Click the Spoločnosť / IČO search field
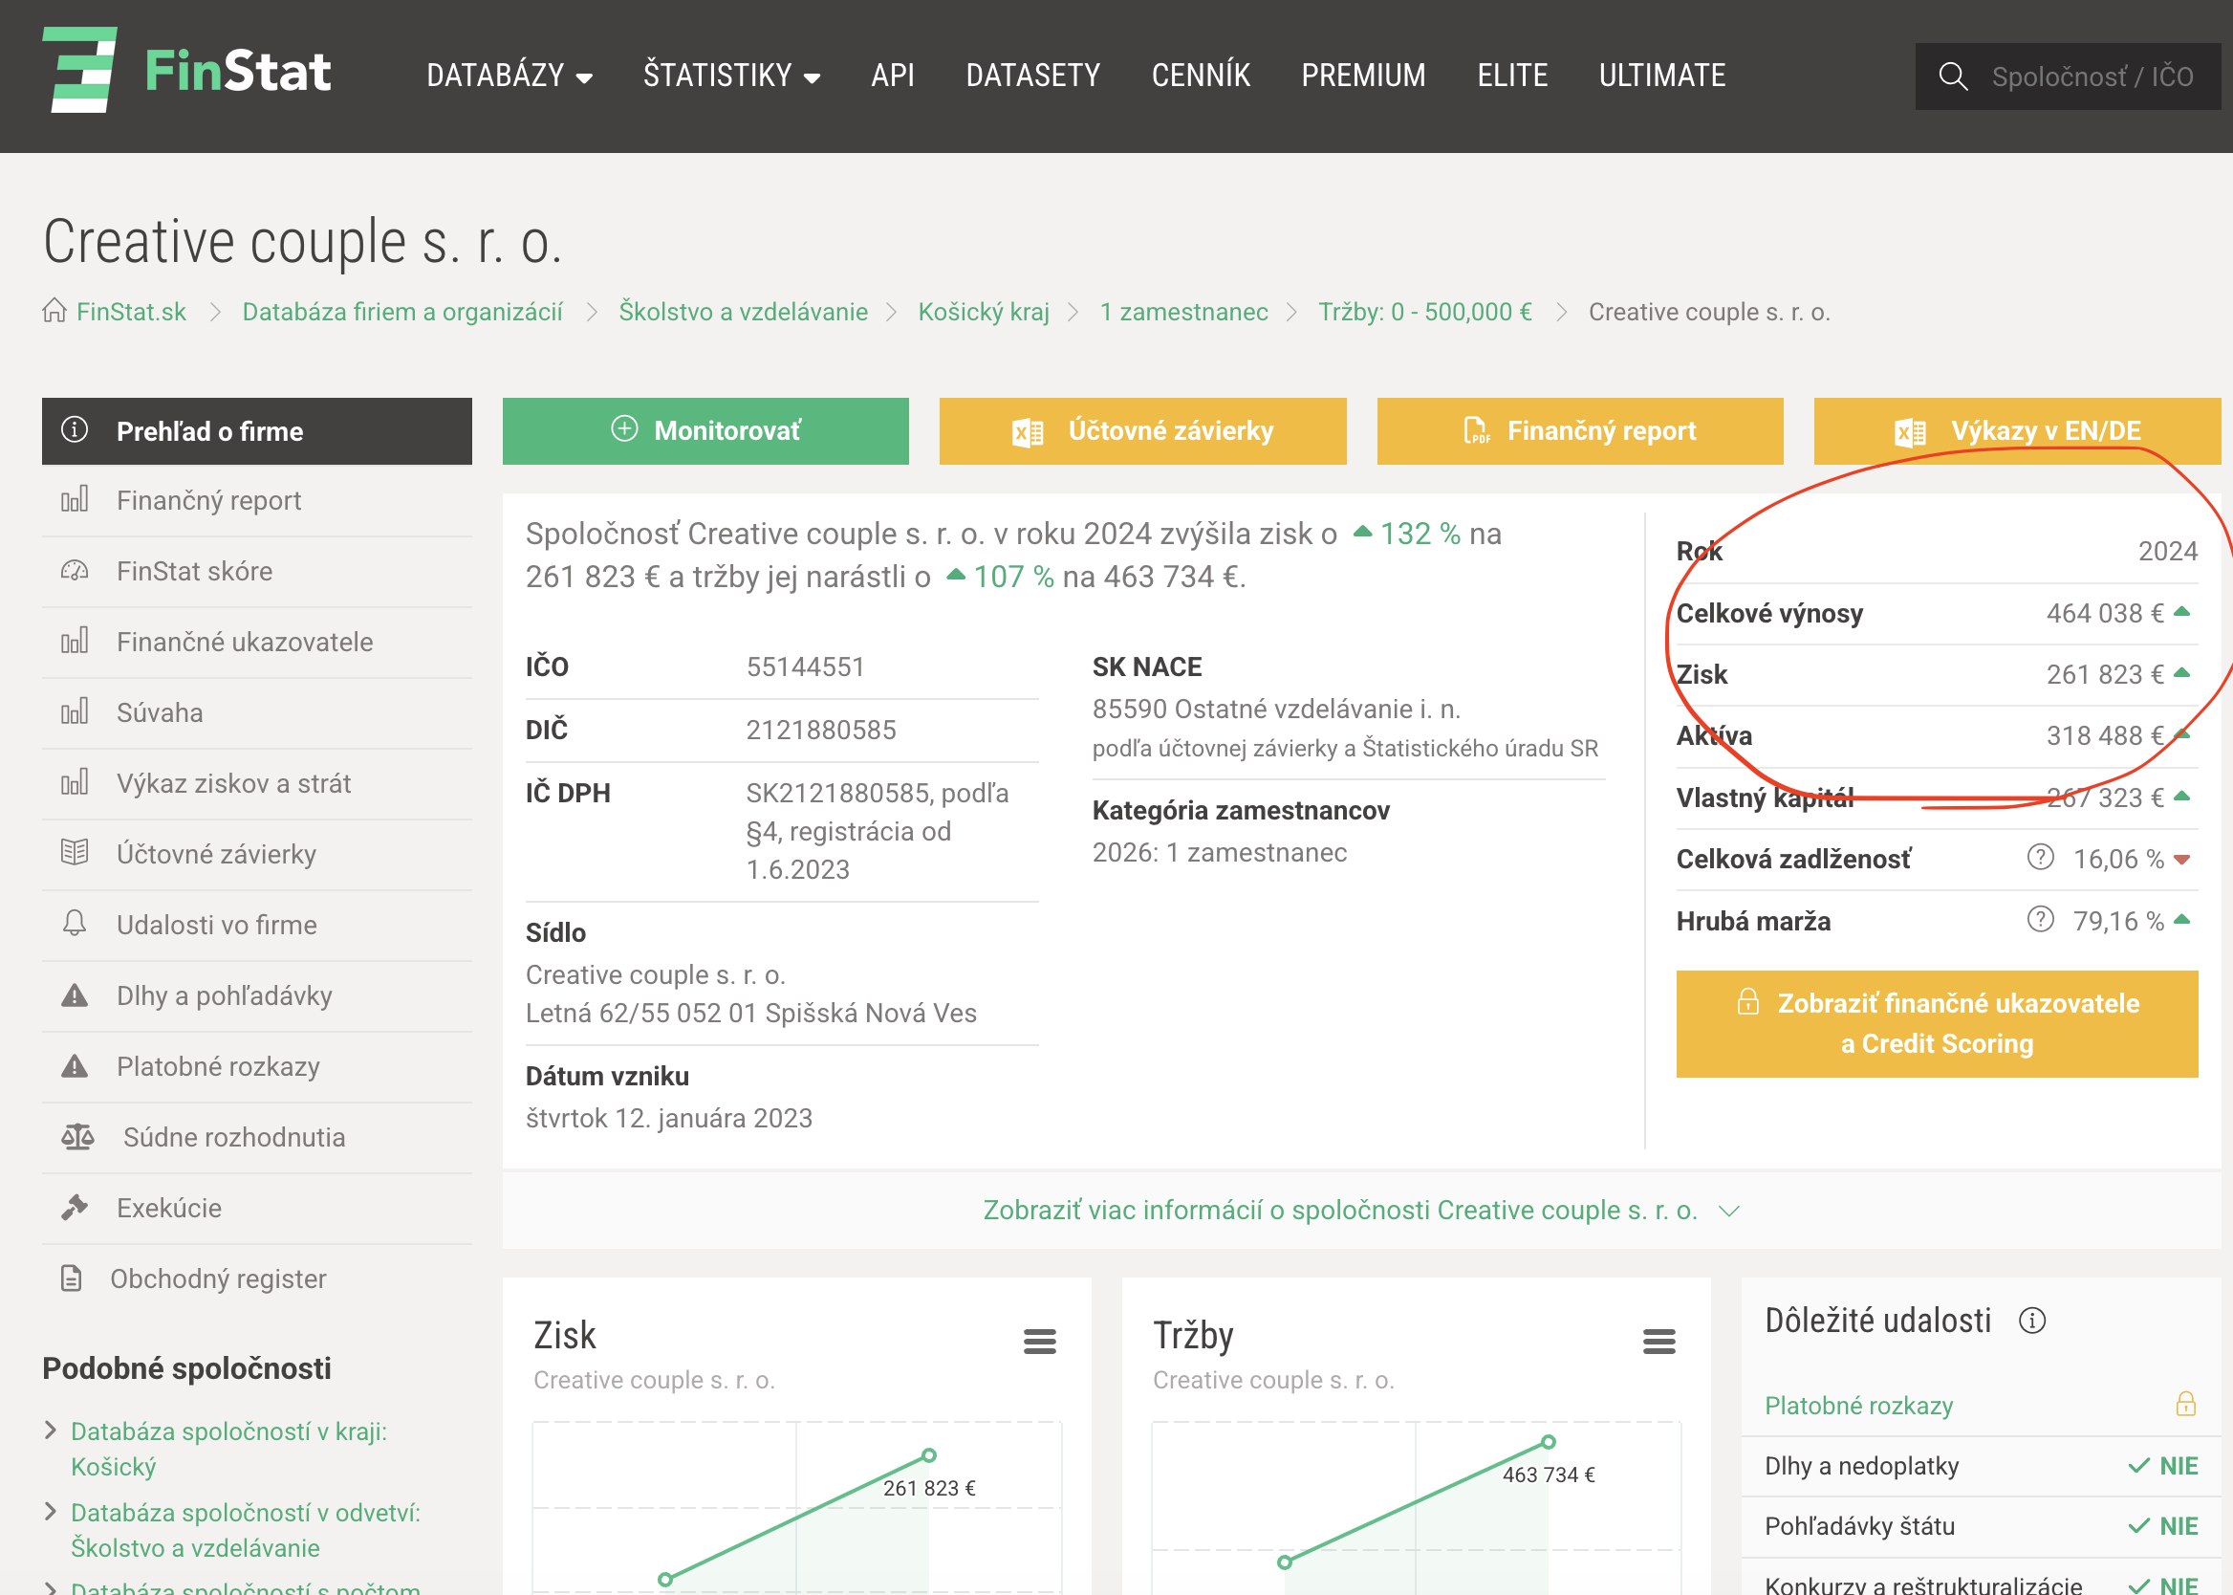This screenshot has height=1595, width=2233. (2092, 76)
